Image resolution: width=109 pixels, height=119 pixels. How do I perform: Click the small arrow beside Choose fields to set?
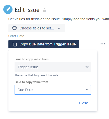tap(59, 28)
